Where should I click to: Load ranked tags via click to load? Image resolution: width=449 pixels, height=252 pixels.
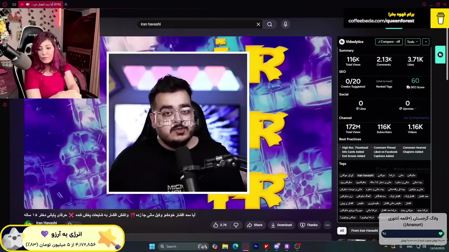[384, 81]
